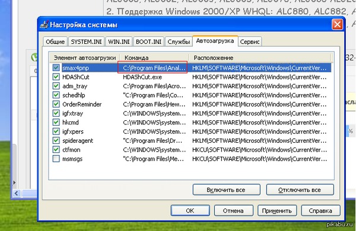Click the C:\Program Files\Acro… command cell
The height and width of the screenshot is (231, 356).
[154, 86]
